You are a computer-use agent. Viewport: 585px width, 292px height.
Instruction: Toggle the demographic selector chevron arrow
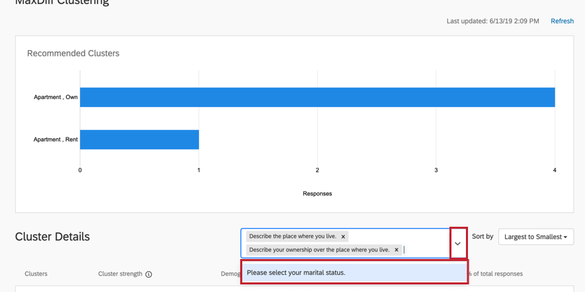pos(458,244)
